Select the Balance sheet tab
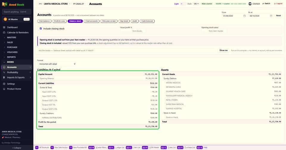This screenshot has height=150, width=286. pos(75,21)
